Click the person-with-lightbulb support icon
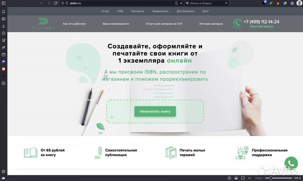Image resolution: width=303 pixels, height=181 pixels. (x=242, y=152)
